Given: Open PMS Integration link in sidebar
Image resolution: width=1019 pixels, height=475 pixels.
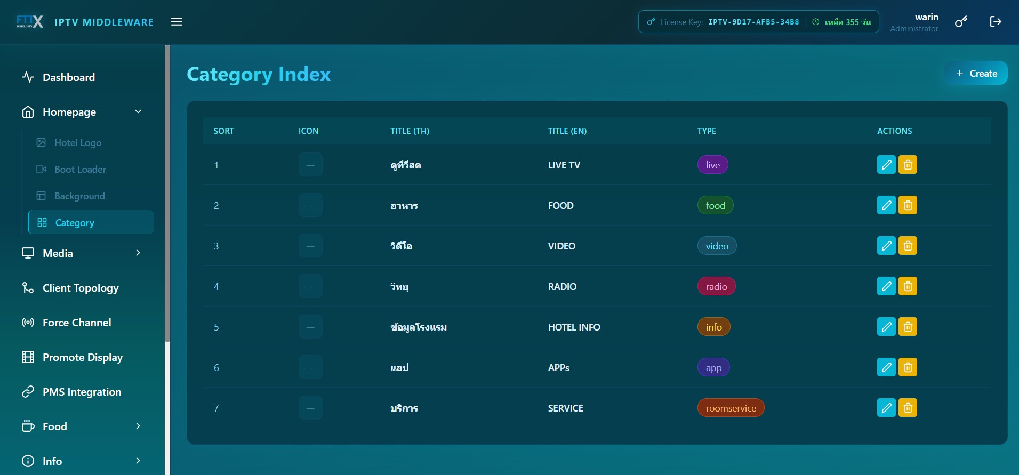Looking at the screenshot, I should (x=82, y=392).
